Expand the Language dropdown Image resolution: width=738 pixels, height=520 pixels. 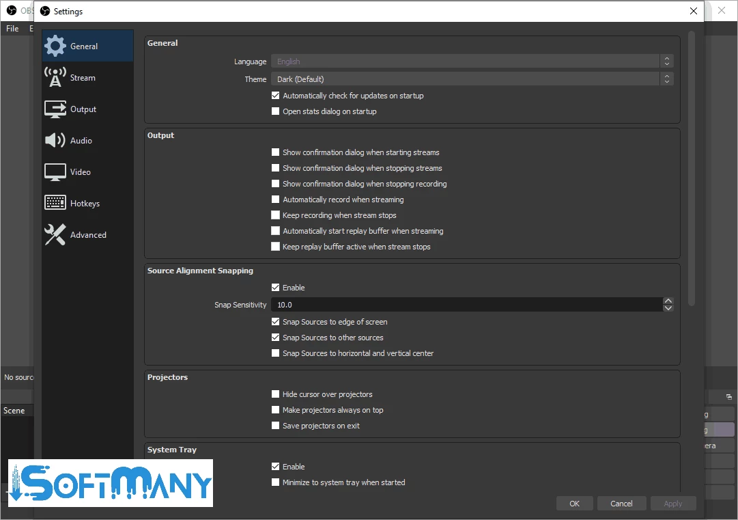(x=472, y=61)
